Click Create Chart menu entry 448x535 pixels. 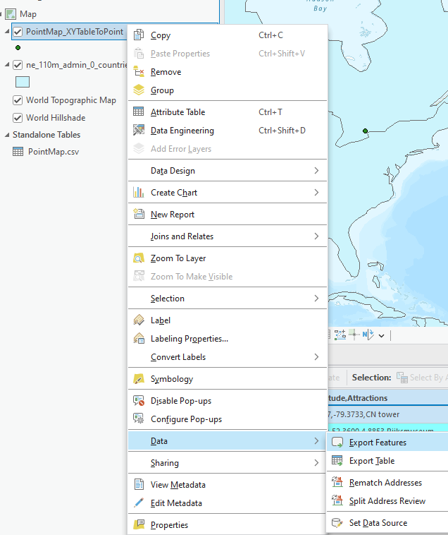click(228, 193)
